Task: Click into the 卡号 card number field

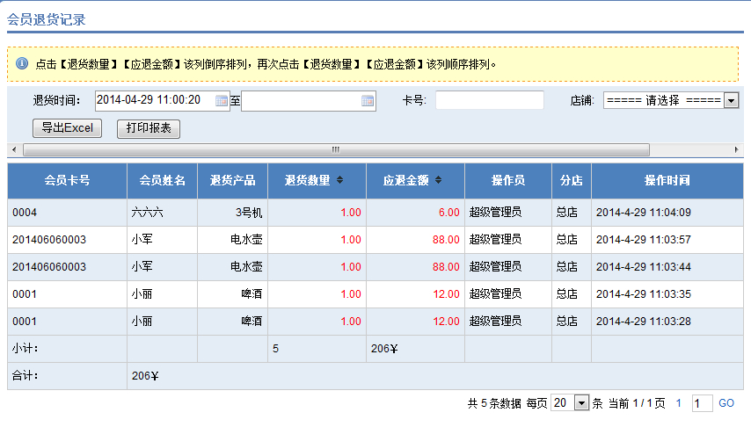Action: point(489,100)
